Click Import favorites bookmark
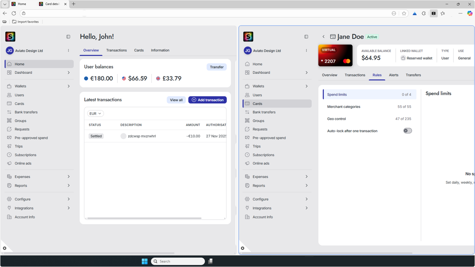This screenshot has width=475, height=267. tap(26, 22)
